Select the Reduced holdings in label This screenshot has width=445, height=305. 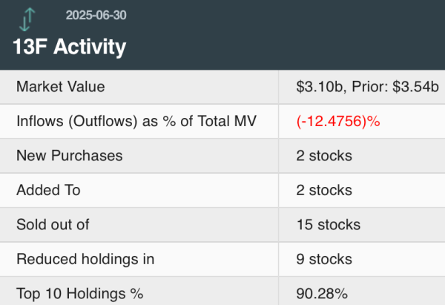click(x=85, y=258)
